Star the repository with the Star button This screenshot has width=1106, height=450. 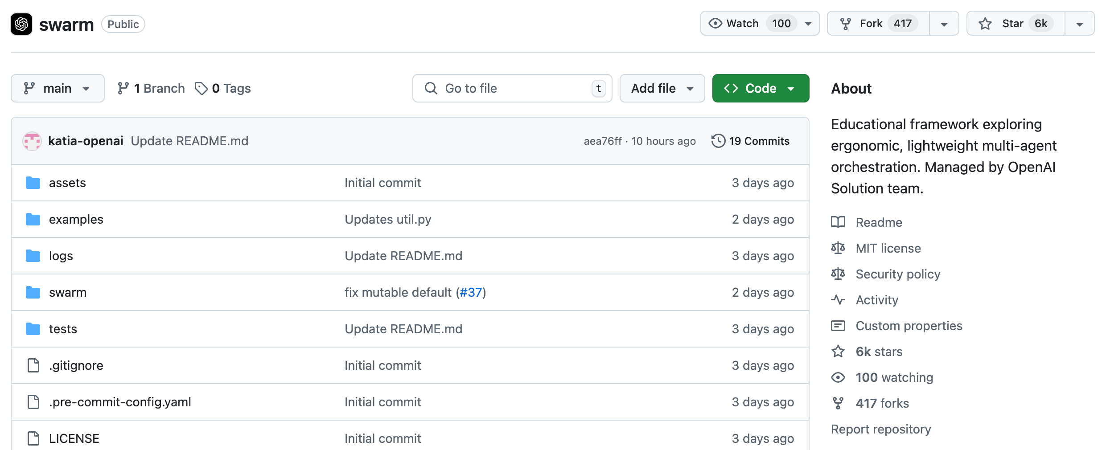click(x=1016, y=24)
